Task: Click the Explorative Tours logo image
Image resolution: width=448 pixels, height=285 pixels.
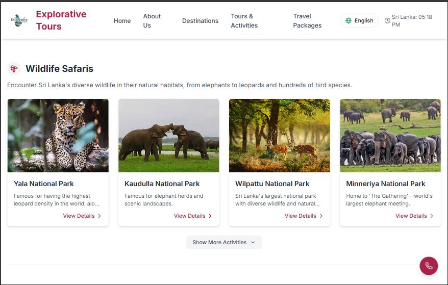Action: point(19,20)
